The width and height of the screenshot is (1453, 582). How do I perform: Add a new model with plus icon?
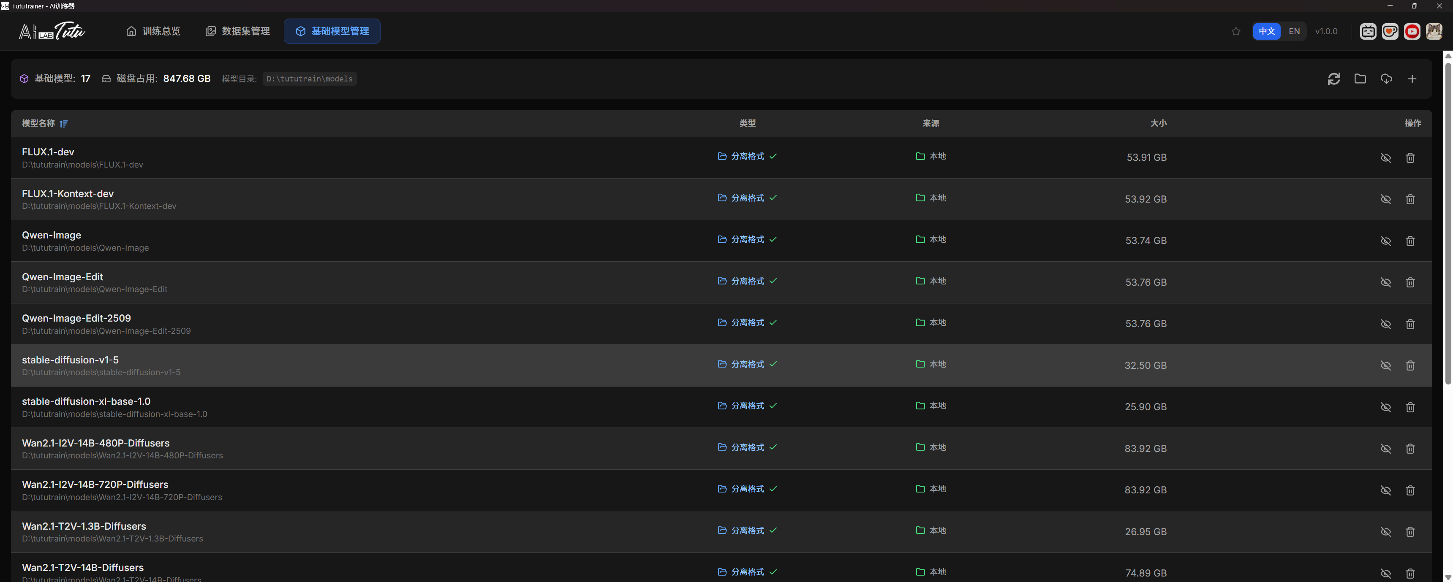1412,79
